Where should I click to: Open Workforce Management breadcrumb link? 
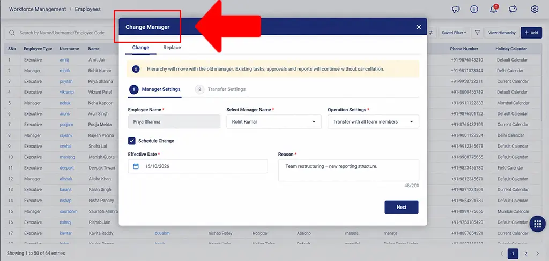(x=38, y=9)
